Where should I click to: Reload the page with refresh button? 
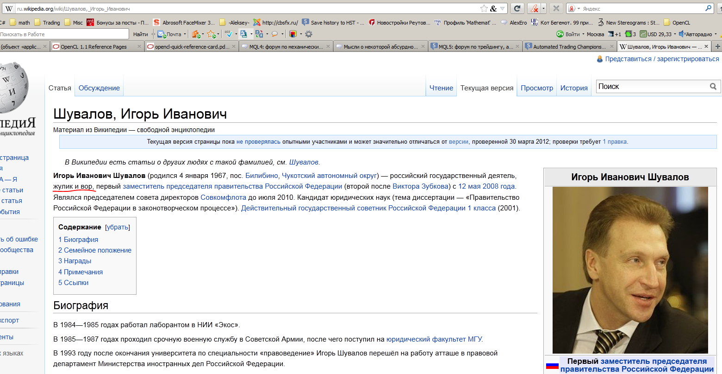point(517,8)
